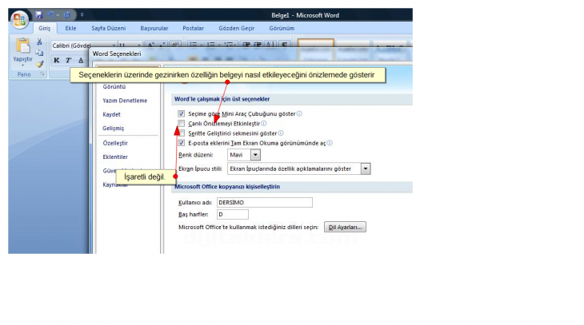Image resolution: width=584 pixels, height=325 pixels.
Task: Click the Yapıştır paste icon
Action: 22,45
